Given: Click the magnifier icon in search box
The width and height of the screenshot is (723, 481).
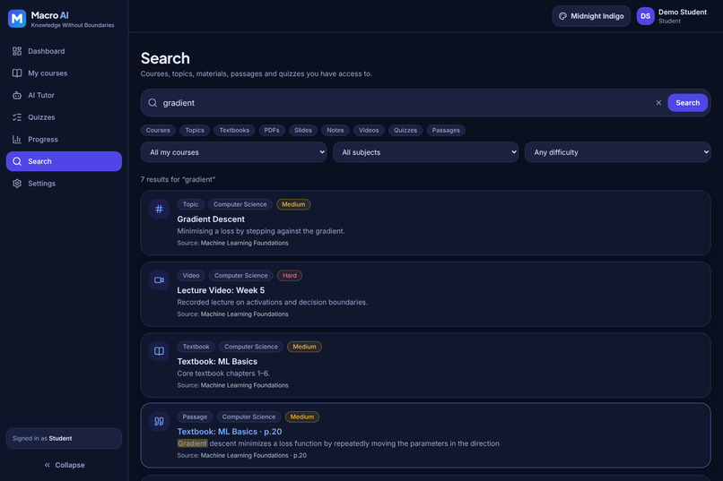Looking at the screenshot, I should coord(152,103).
